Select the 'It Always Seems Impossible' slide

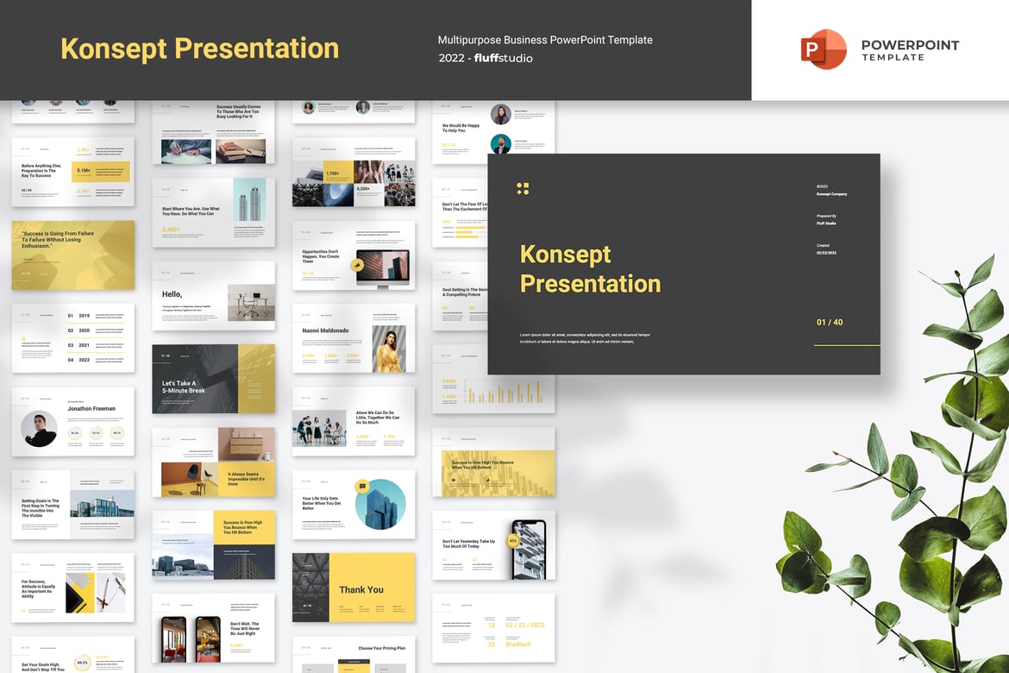213,462
